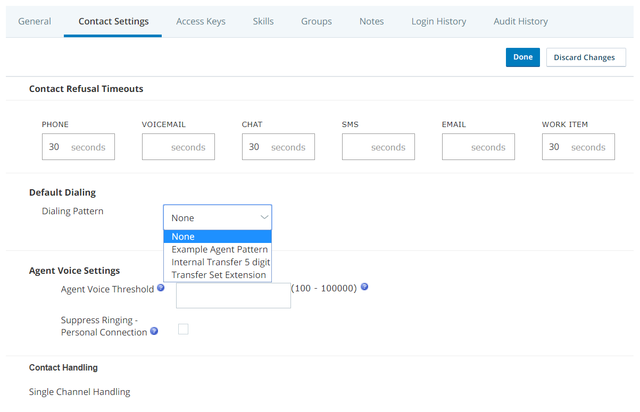Image resolution: width=640 pixels, height=412 pixels.
Task: Go to the Access Keys tab
Action: (x=201, y=21)
